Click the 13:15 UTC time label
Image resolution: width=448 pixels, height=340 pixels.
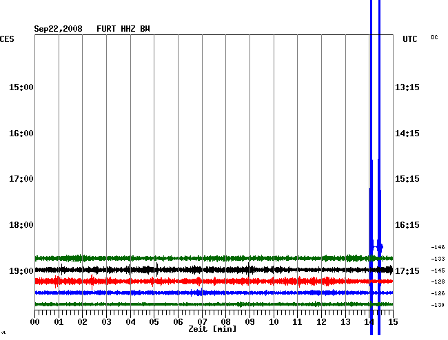(407, 87)
